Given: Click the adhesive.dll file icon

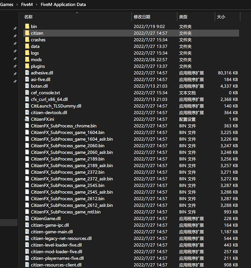Looking at the screenshot, I should tap(27, 73).
